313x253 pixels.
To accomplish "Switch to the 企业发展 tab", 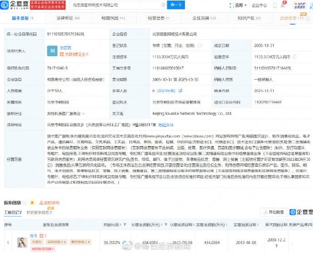I will (204, 18).
